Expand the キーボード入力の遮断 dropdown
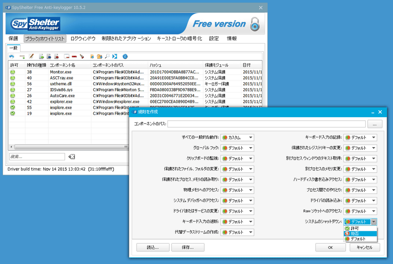393x264 pixels. 238,221
